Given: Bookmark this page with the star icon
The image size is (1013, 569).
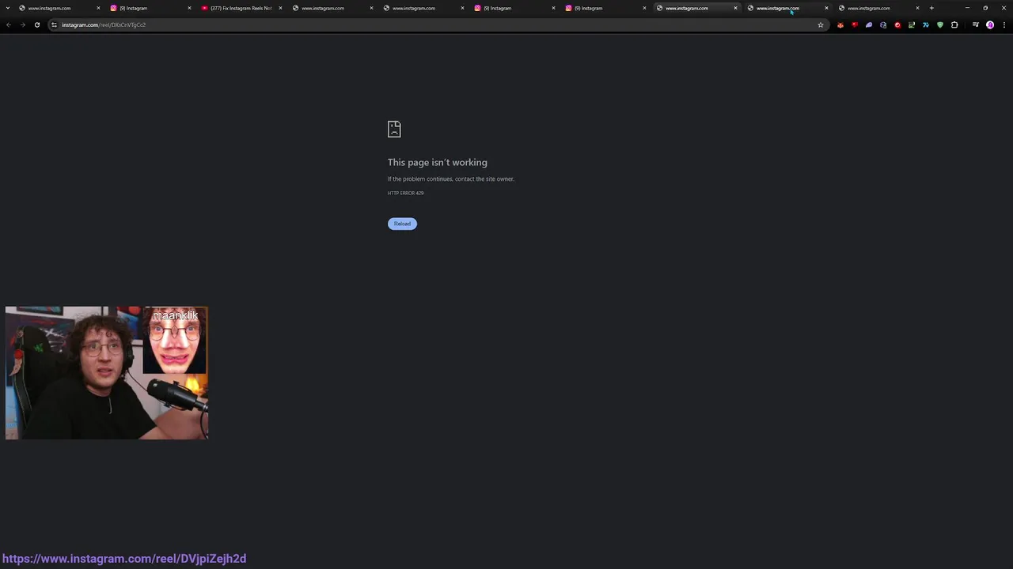Looking at the screenshot, I should pyautogui.click(x=821, y=24).
